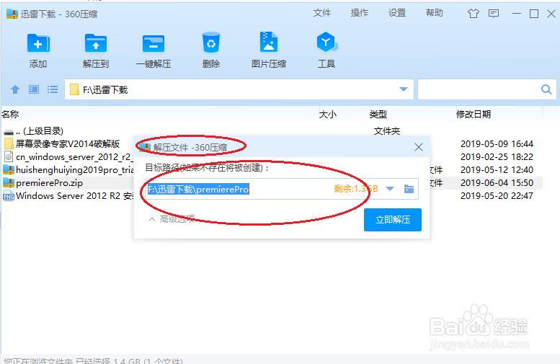Switch to the thumbnail view icon
Viewport: 560px width, 364px height.
click(x=34, y=89)
